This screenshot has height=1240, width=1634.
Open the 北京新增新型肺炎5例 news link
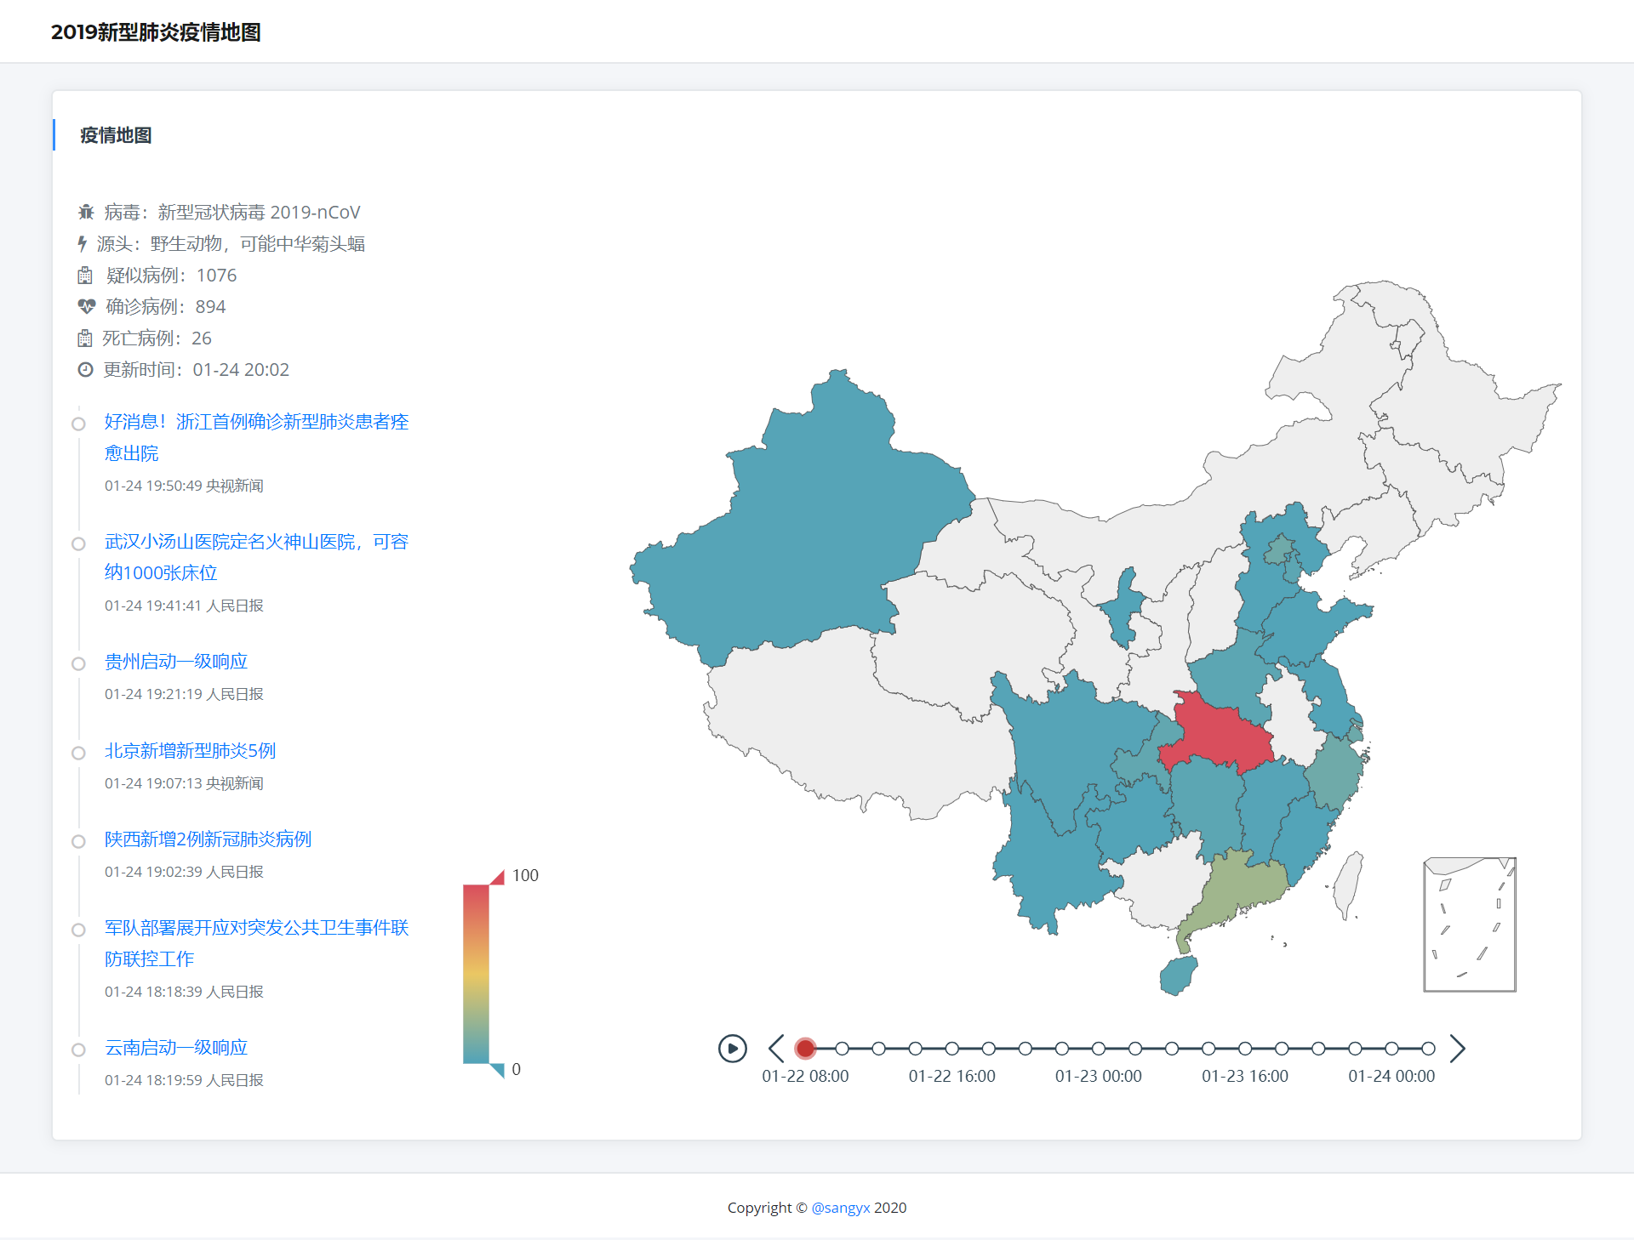[x=190, y=751]
